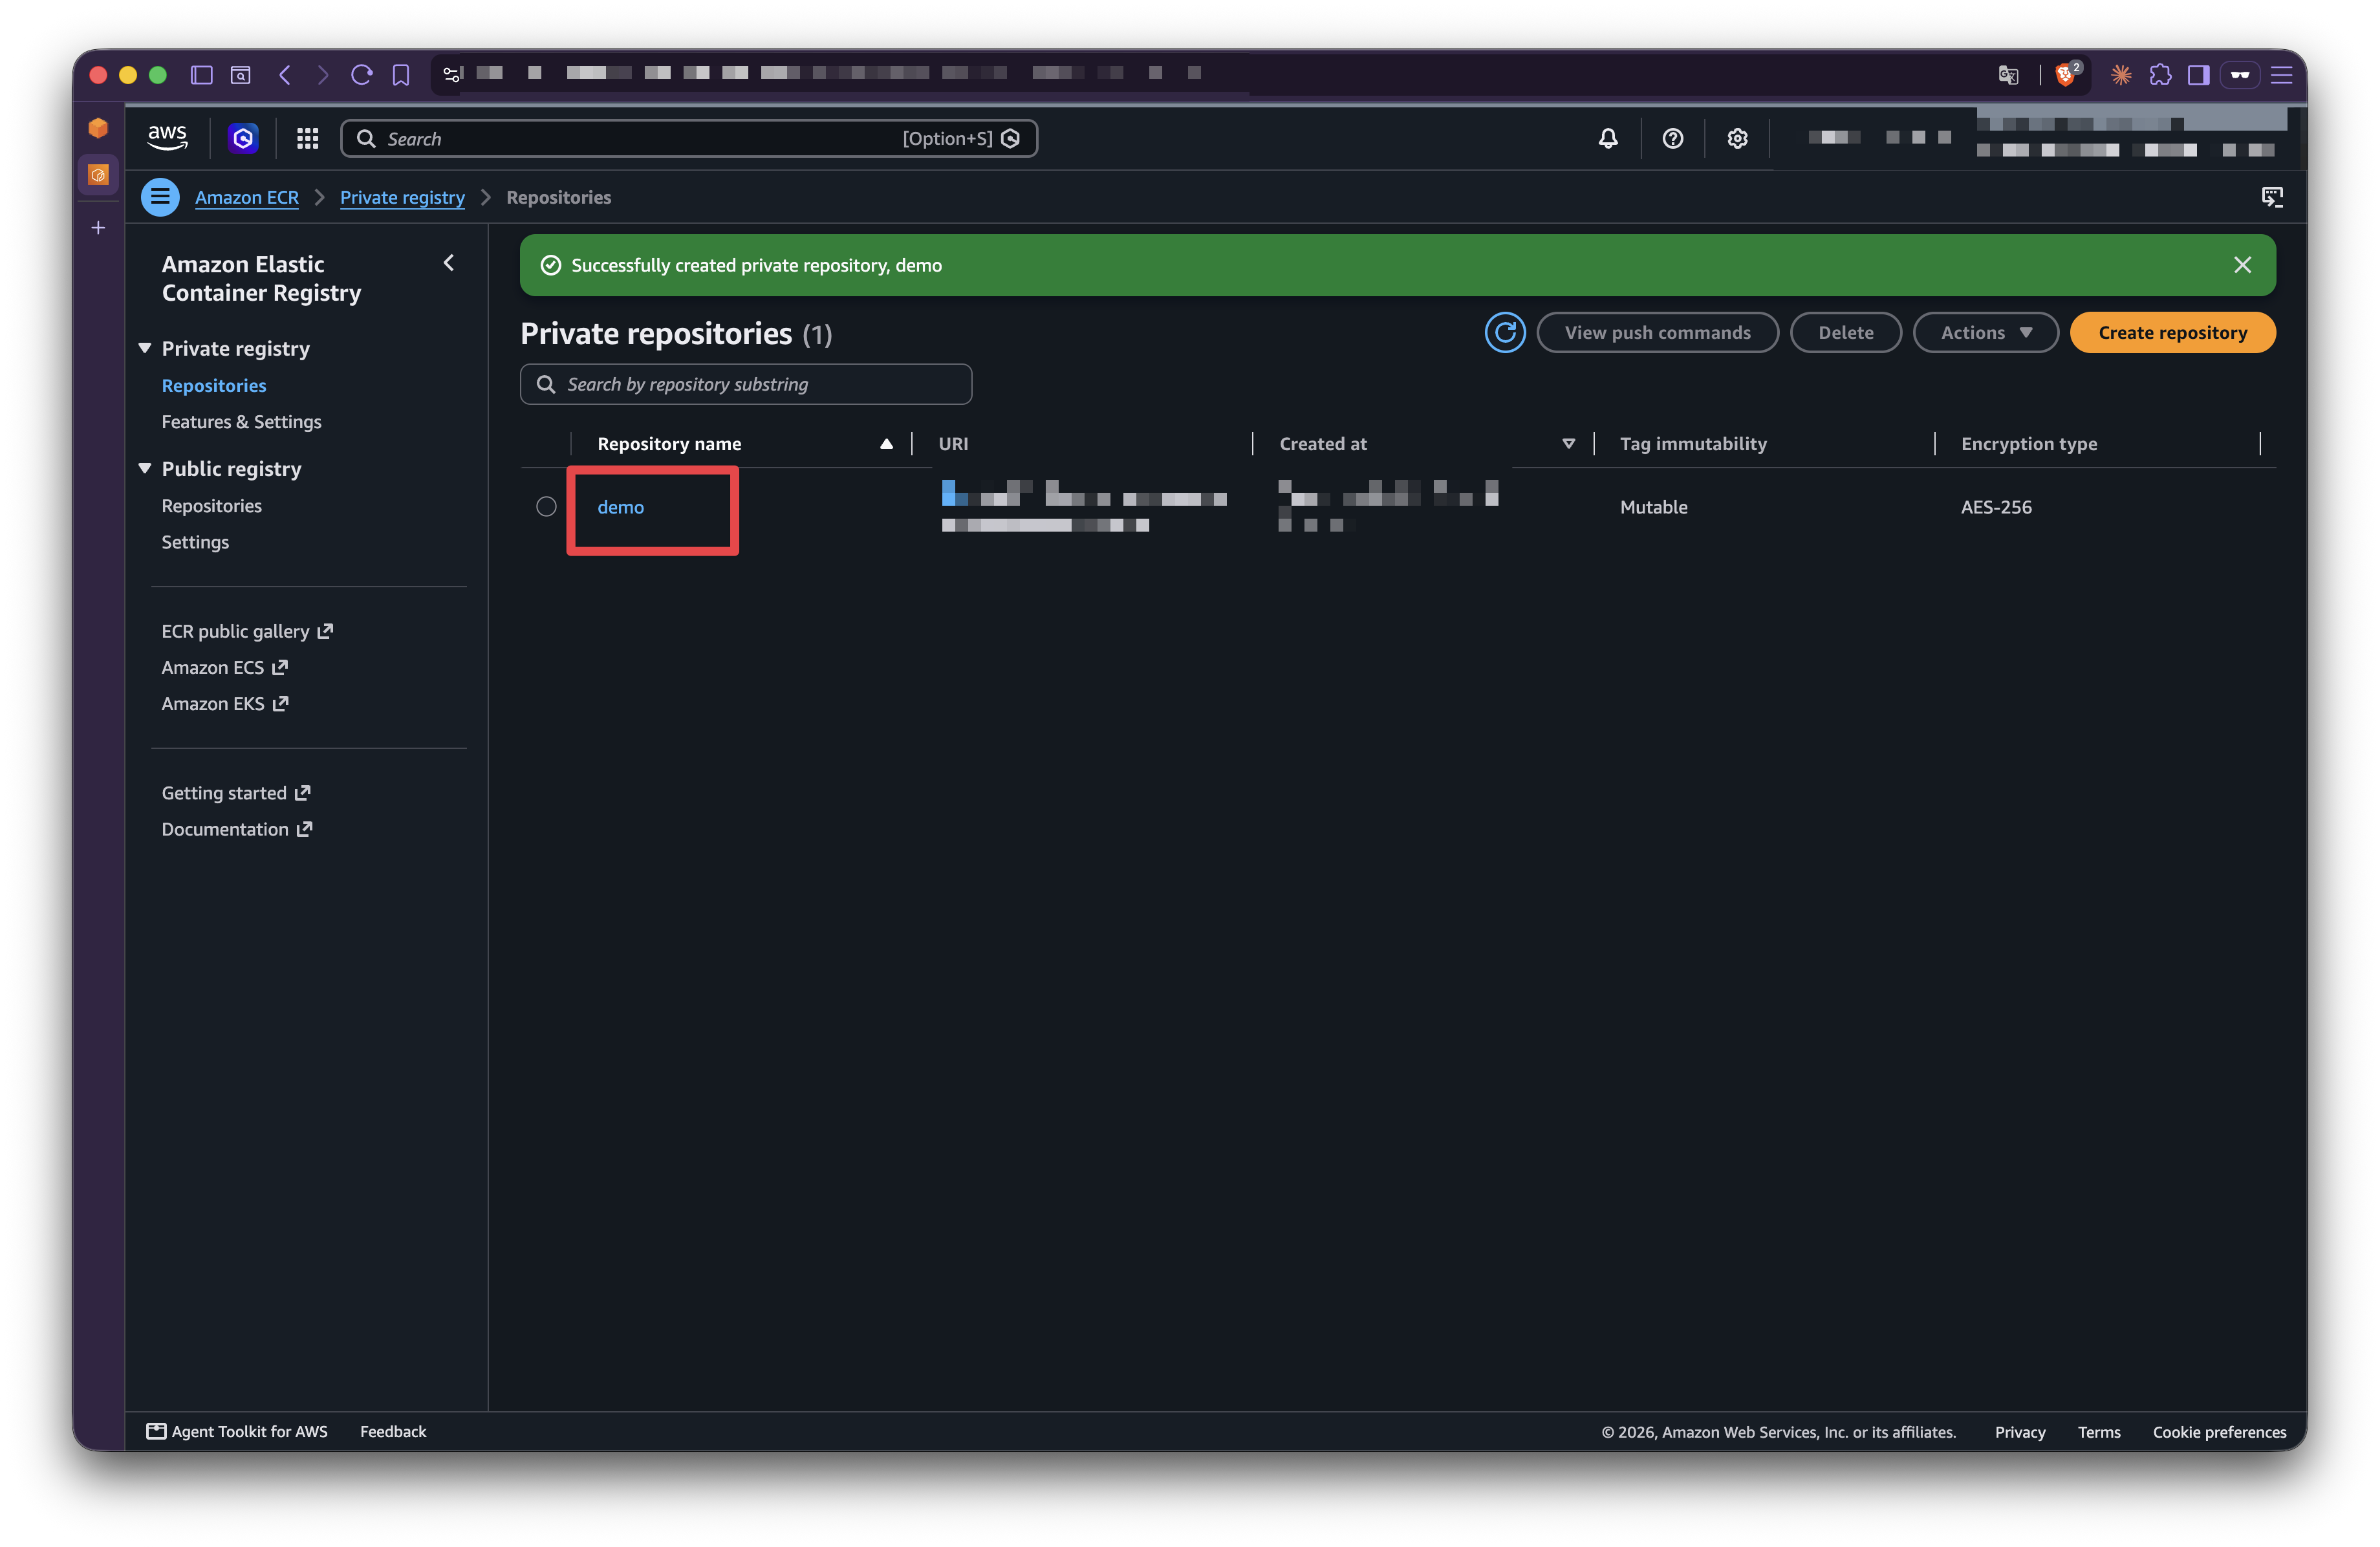Open site settings icon in address bar
This screenshot has height=1547, width=2380.
pyautogui.click(x=452, y=74)
